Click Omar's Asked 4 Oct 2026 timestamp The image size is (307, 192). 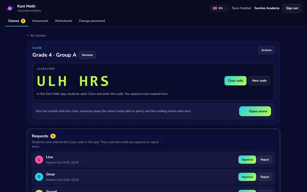[x=62, y=180]
